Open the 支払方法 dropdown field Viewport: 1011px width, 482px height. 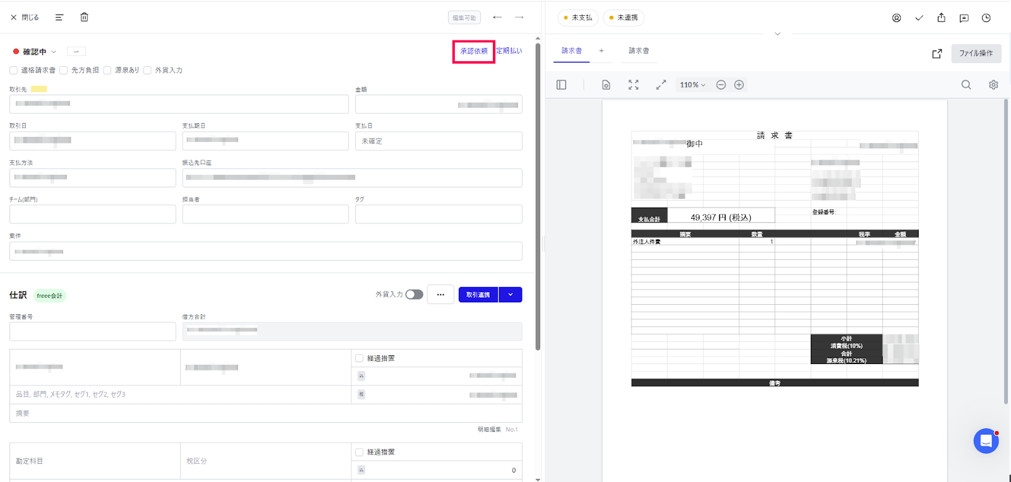coord(93,178)
